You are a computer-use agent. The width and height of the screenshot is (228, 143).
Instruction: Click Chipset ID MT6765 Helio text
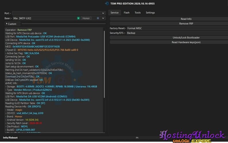48,50
